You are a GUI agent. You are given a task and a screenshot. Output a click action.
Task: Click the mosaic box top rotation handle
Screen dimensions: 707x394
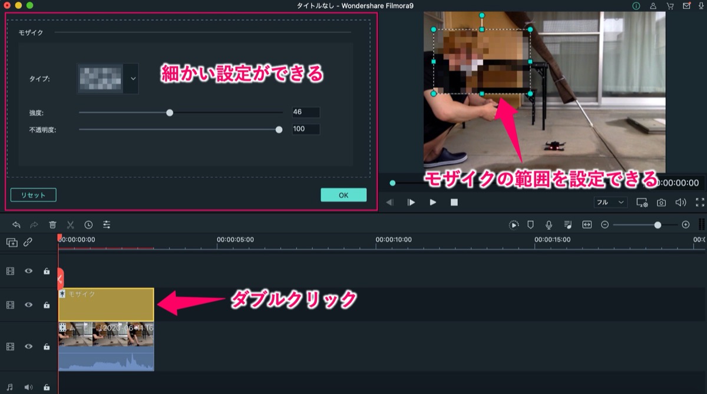tap(482, 15)
